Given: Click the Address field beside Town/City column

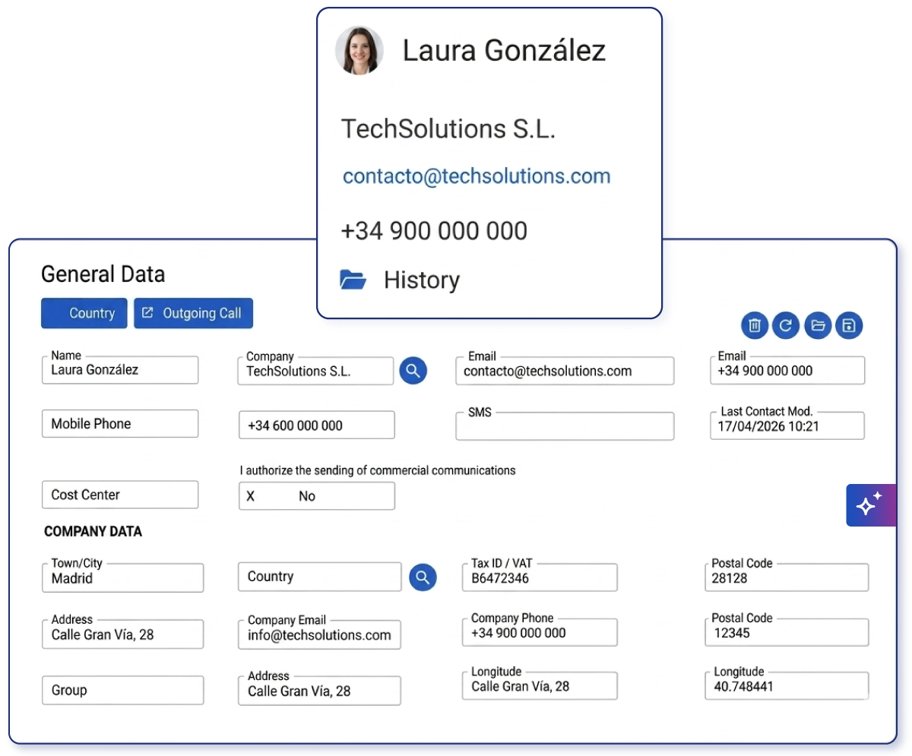Looking at the screenshot, I should click(x=122, y=634).
